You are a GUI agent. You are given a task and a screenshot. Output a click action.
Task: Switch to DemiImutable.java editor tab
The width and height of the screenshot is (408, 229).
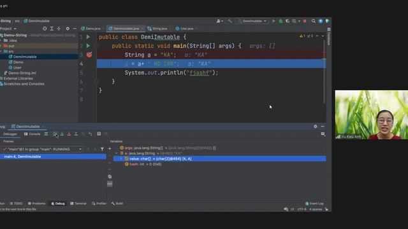(126, 29)
